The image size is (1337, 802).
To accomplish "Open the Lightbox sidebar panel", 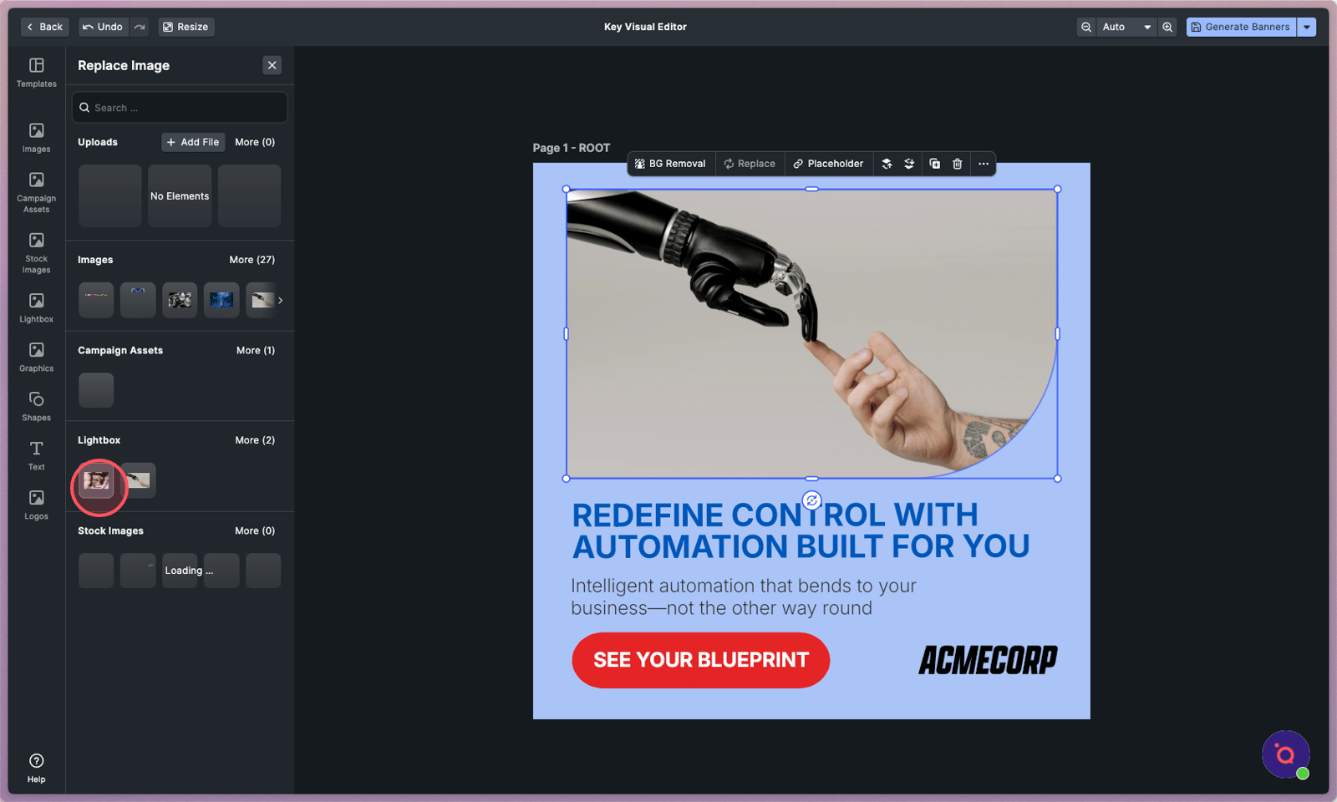I will pos(37,307).
